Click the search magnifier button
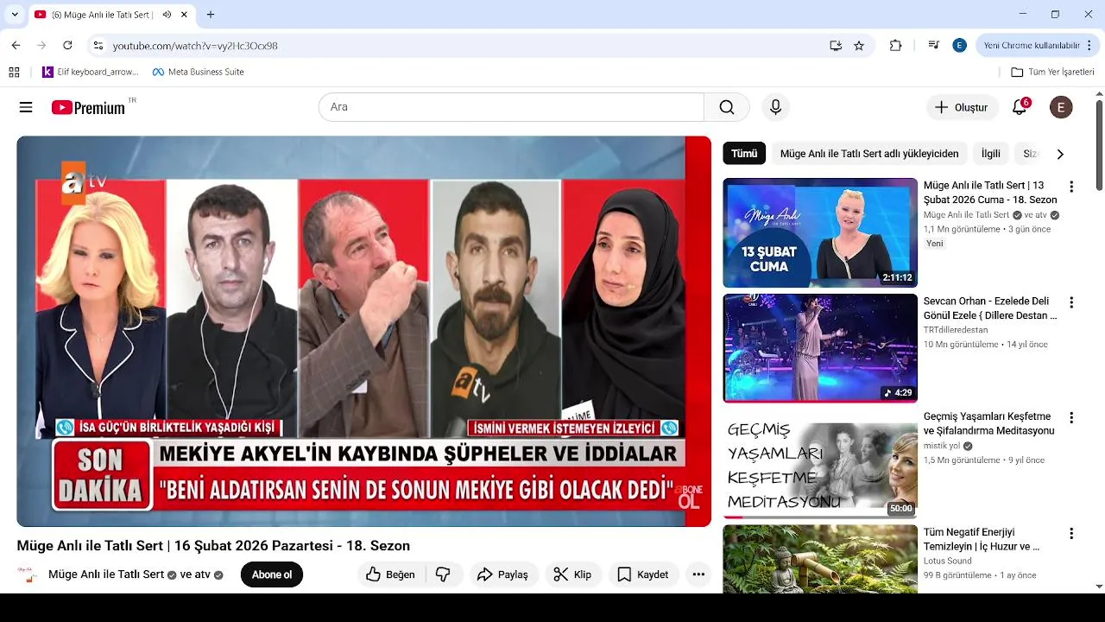1105x622 pixels. click(x=727, y=107)
